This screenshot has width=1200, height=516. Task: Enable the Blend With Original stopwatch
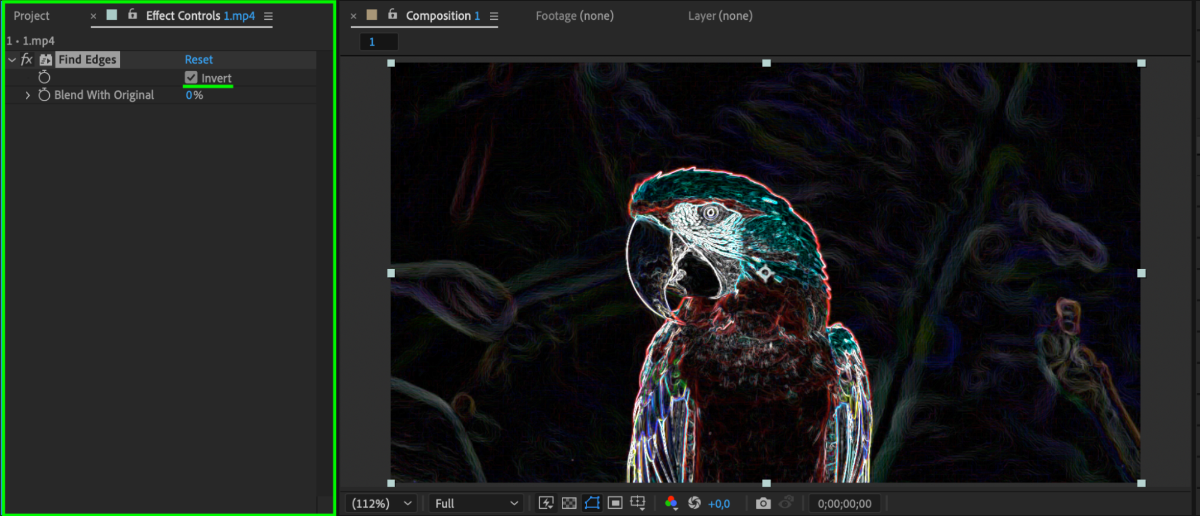click(x=44, y=95)
